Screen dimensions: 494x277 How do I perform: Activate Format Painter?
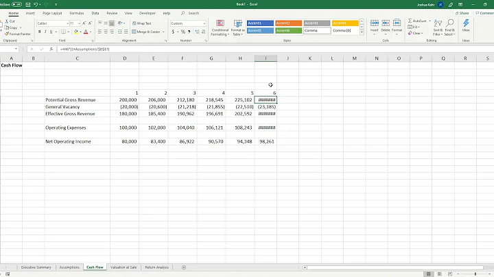coord(18,34)
